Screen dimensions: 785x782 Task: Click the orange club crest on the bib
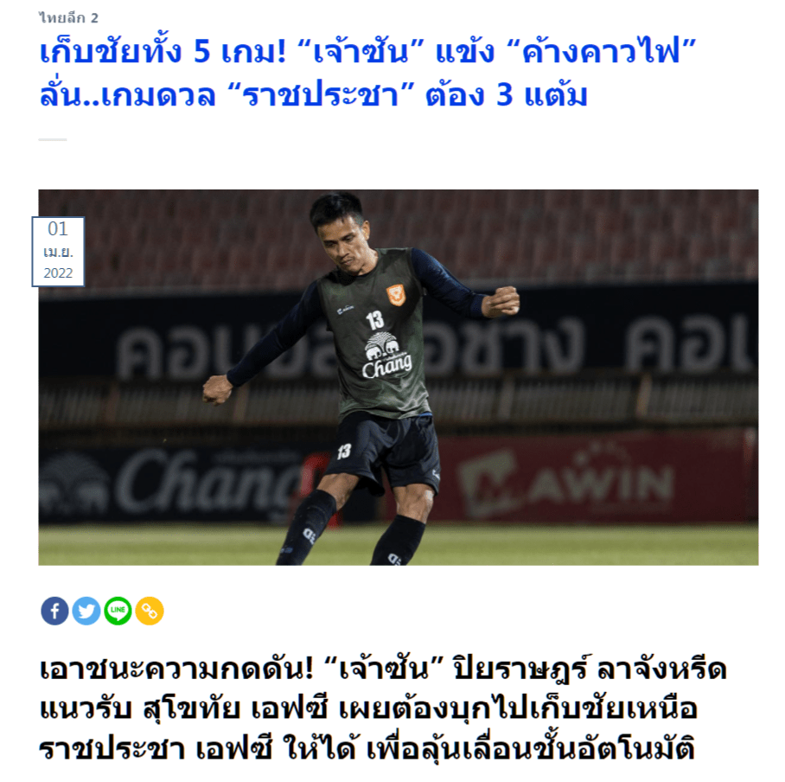395,295
